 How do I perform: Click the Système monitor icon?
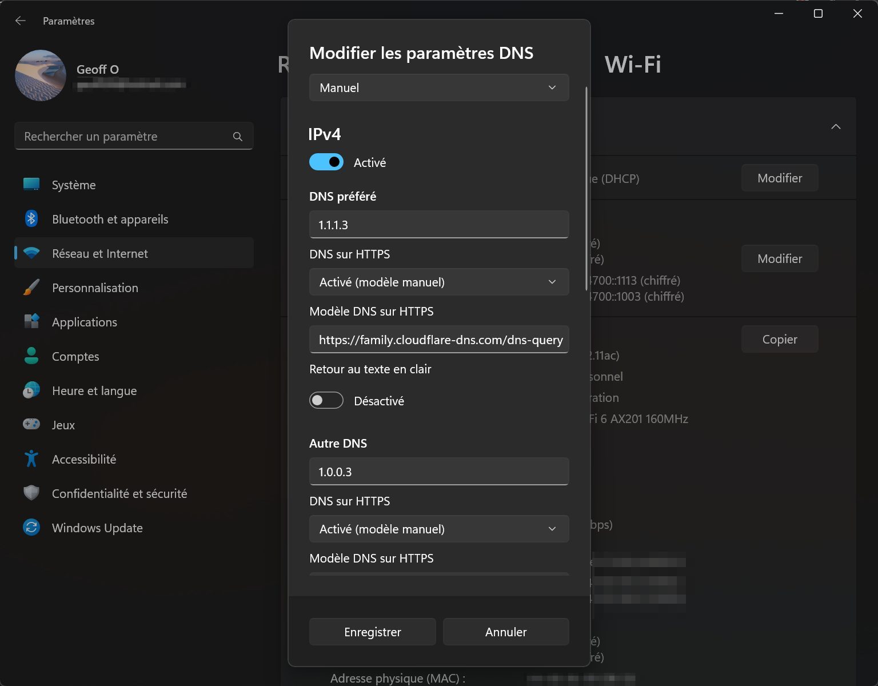tap(31, 185)
